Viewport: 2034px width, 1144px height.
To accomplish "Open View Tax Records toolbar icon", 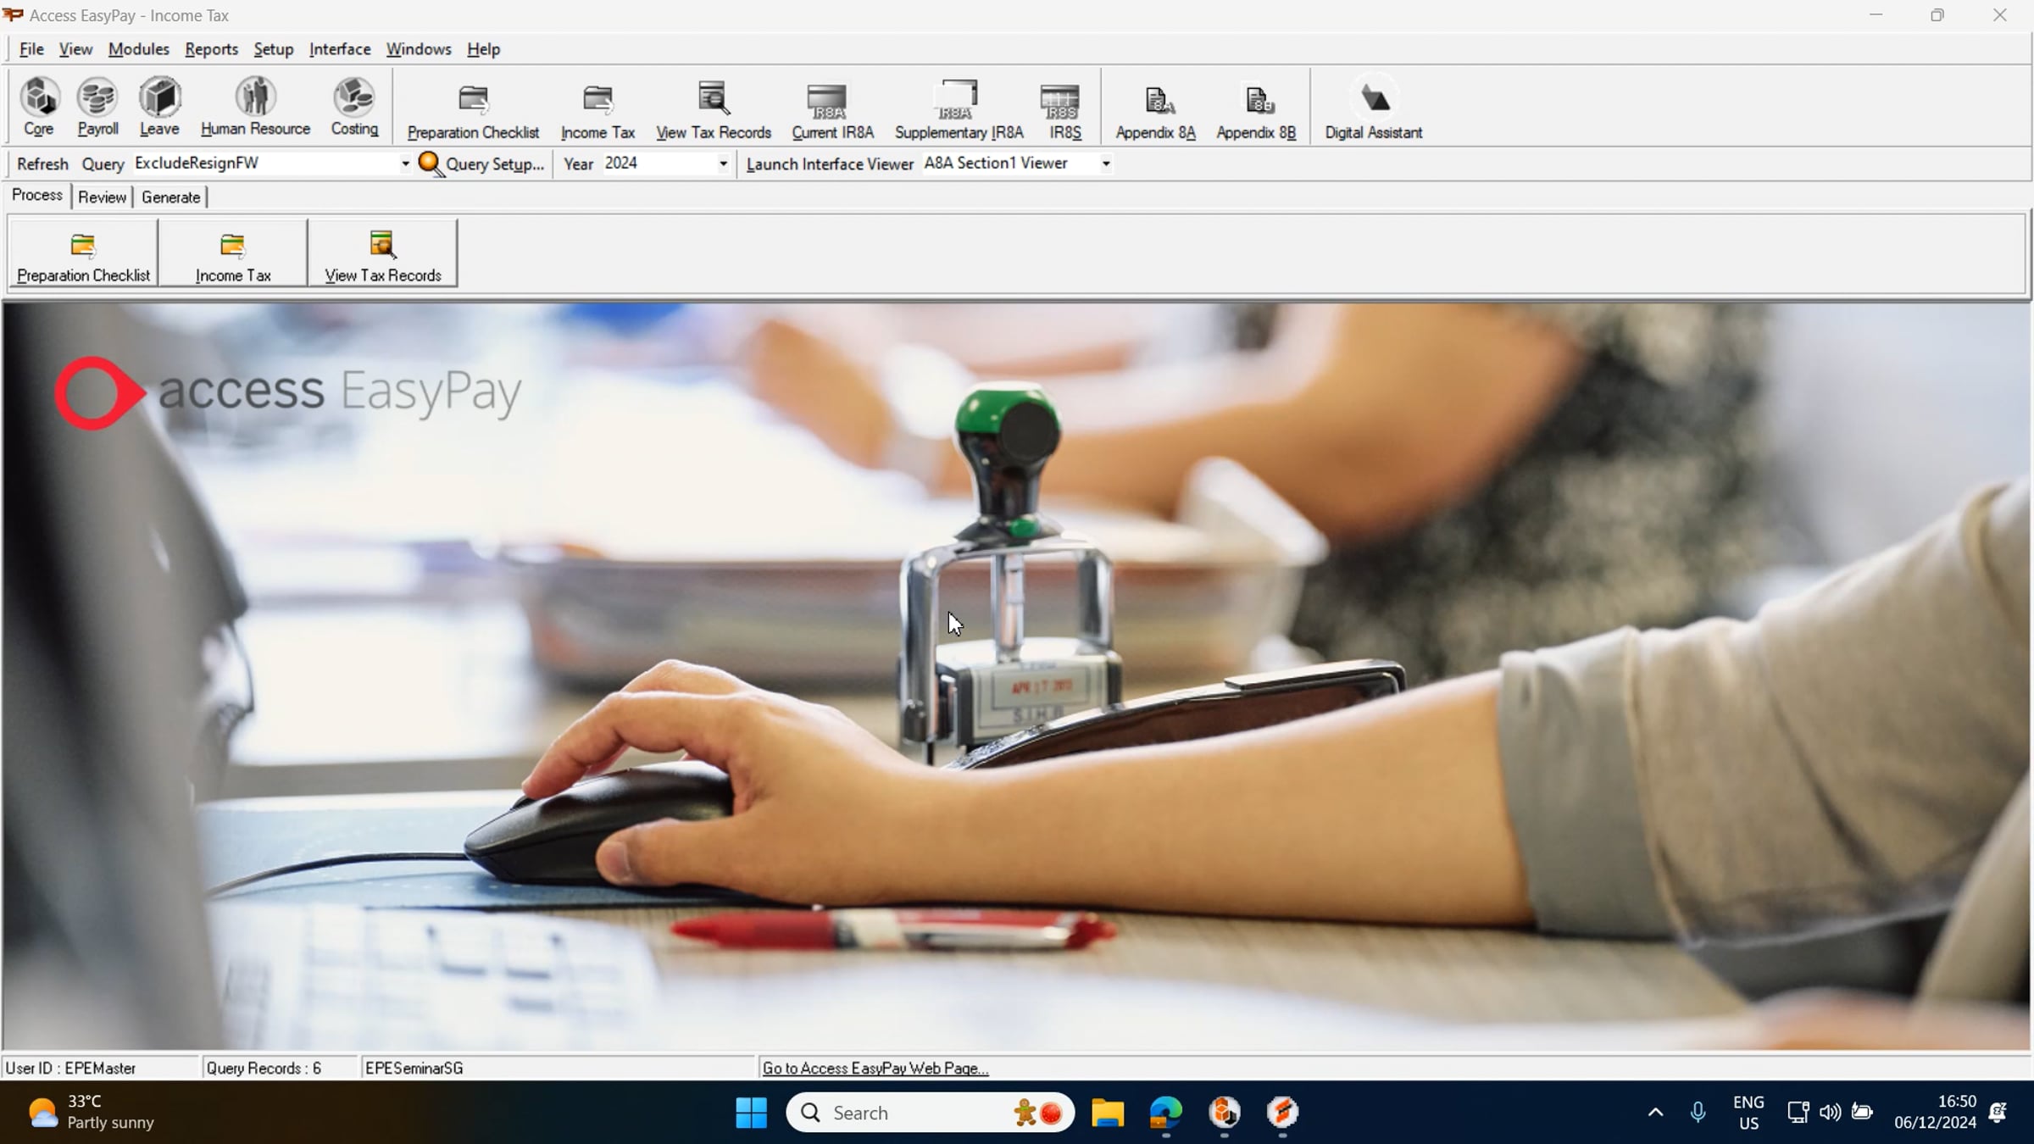I will pos(713,106).
